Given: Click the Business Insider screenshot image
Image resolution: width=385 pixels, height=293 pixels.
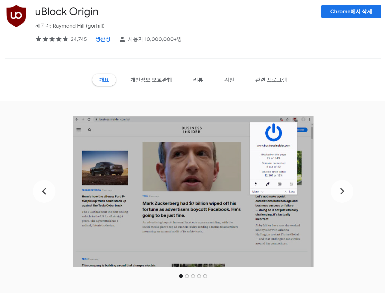Looking at the screenshot, I should point(193,191).
